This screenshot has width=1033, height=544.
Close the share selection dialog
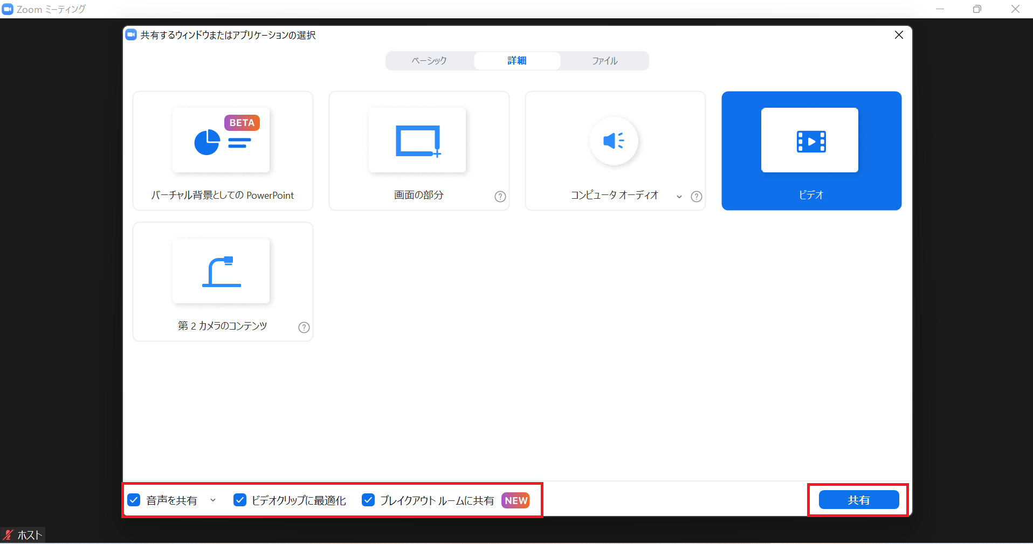(x=899, y=35)
